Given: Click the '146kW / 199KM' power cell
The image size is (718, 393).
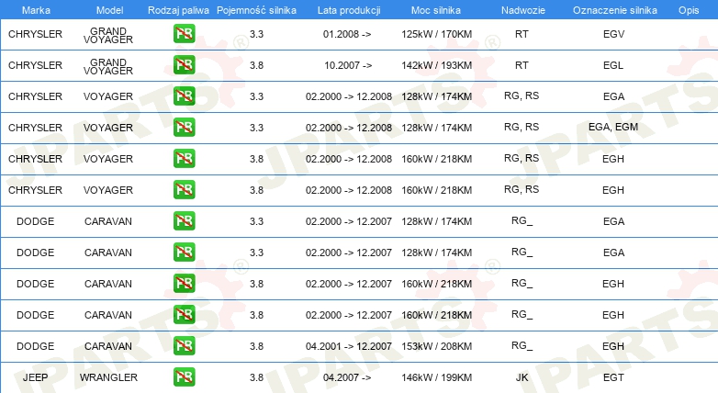Looking at the screenshot, I should (436, 377).
